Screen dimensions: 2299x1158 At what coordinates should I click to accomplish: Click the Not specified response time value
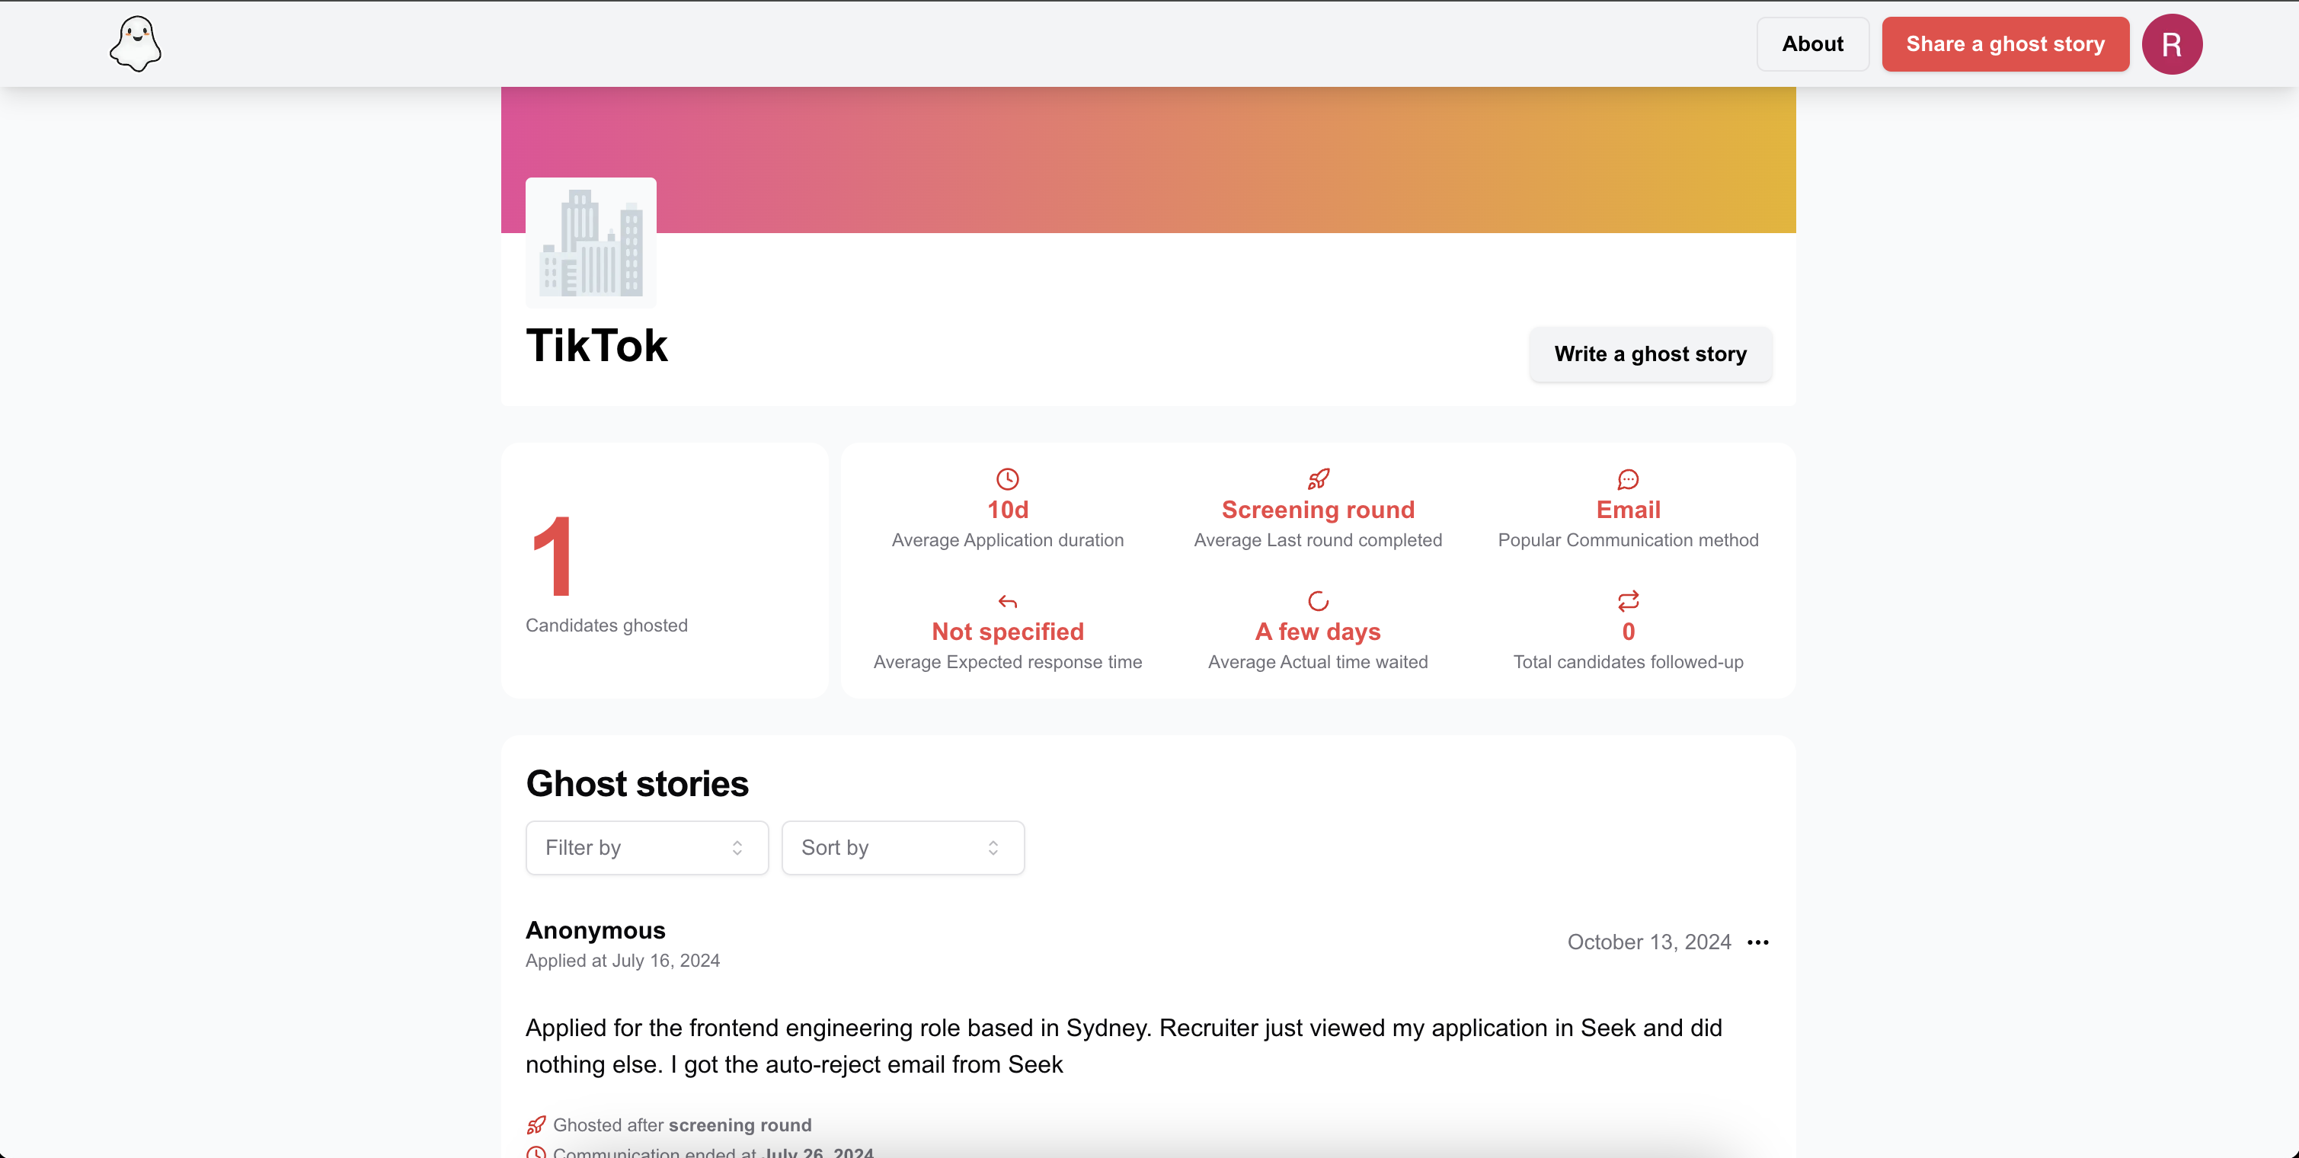pyautogui.click(x=1008, y=632)
